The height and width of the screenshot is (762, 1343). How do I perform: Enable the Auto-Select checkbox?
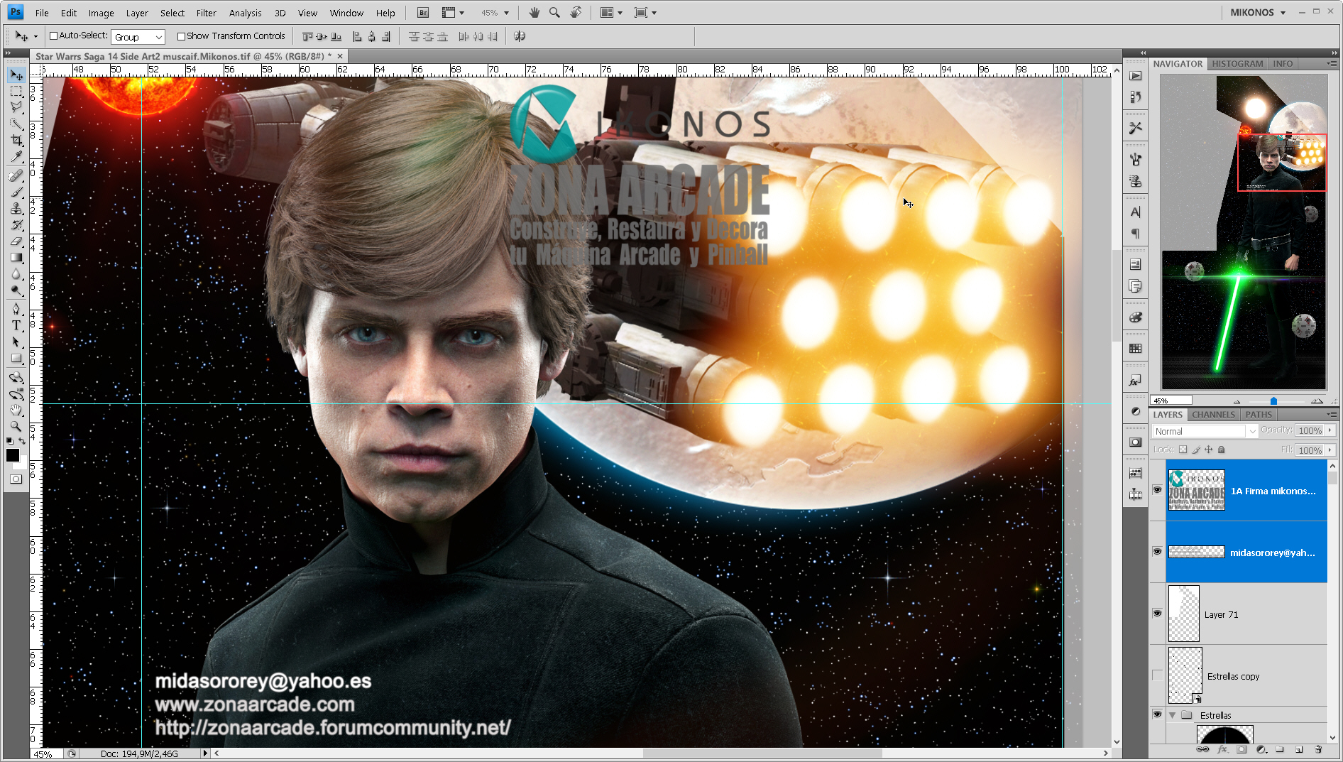(53, 36)
